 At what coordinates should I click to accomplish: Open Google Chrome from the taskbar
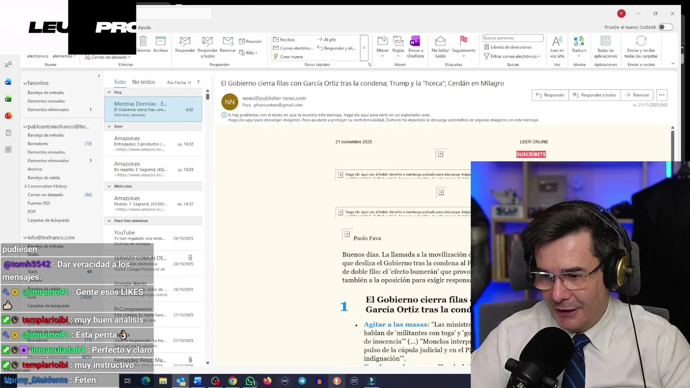(x=232, y=381)
